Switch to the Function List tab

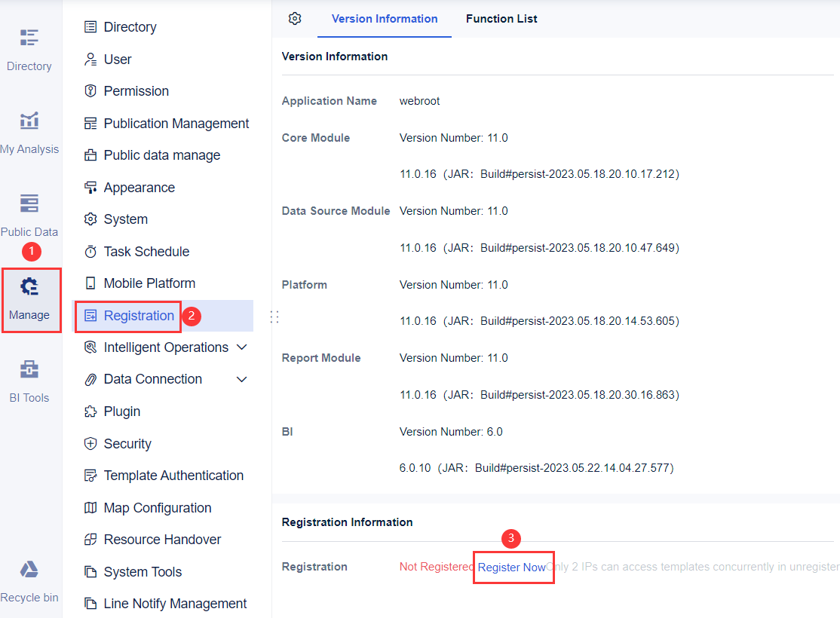point(501,19)
